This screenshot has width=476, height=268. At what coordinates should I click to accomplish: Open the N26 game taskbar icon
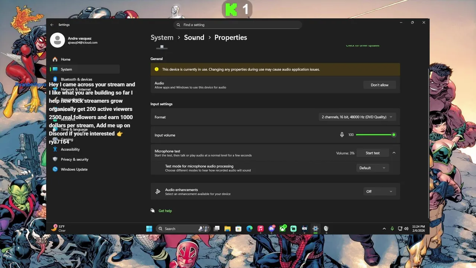tap(305, 229)
